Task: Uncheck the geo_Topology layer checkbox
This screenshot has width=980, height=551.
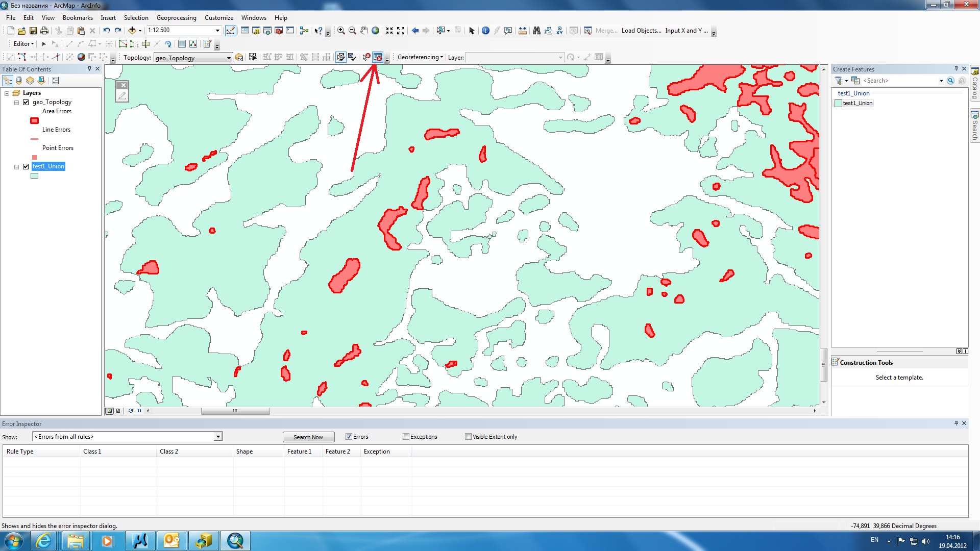Action: (x=26, y=102)
